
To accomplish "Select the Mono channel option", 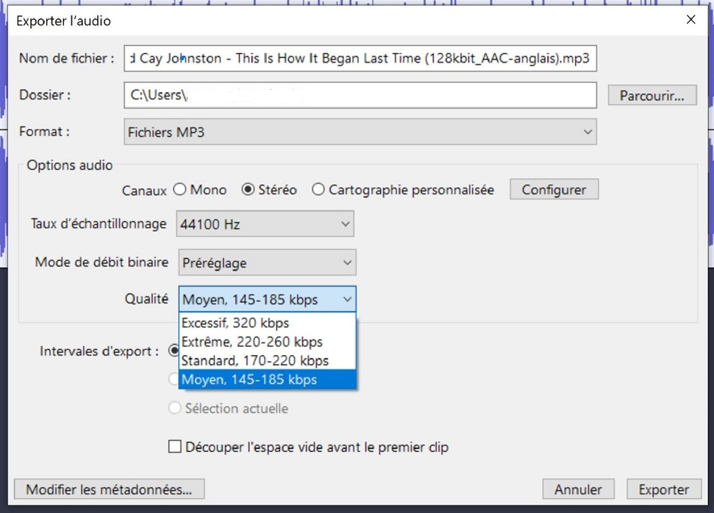I will [x=180, y=190].
